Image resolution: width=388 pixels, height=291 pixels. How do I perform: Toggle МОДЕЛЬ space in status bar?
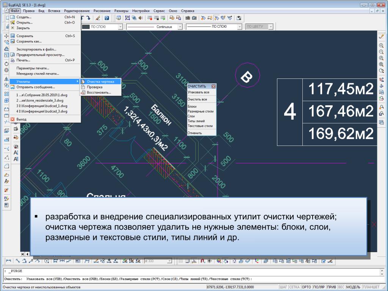pos(353,287)
